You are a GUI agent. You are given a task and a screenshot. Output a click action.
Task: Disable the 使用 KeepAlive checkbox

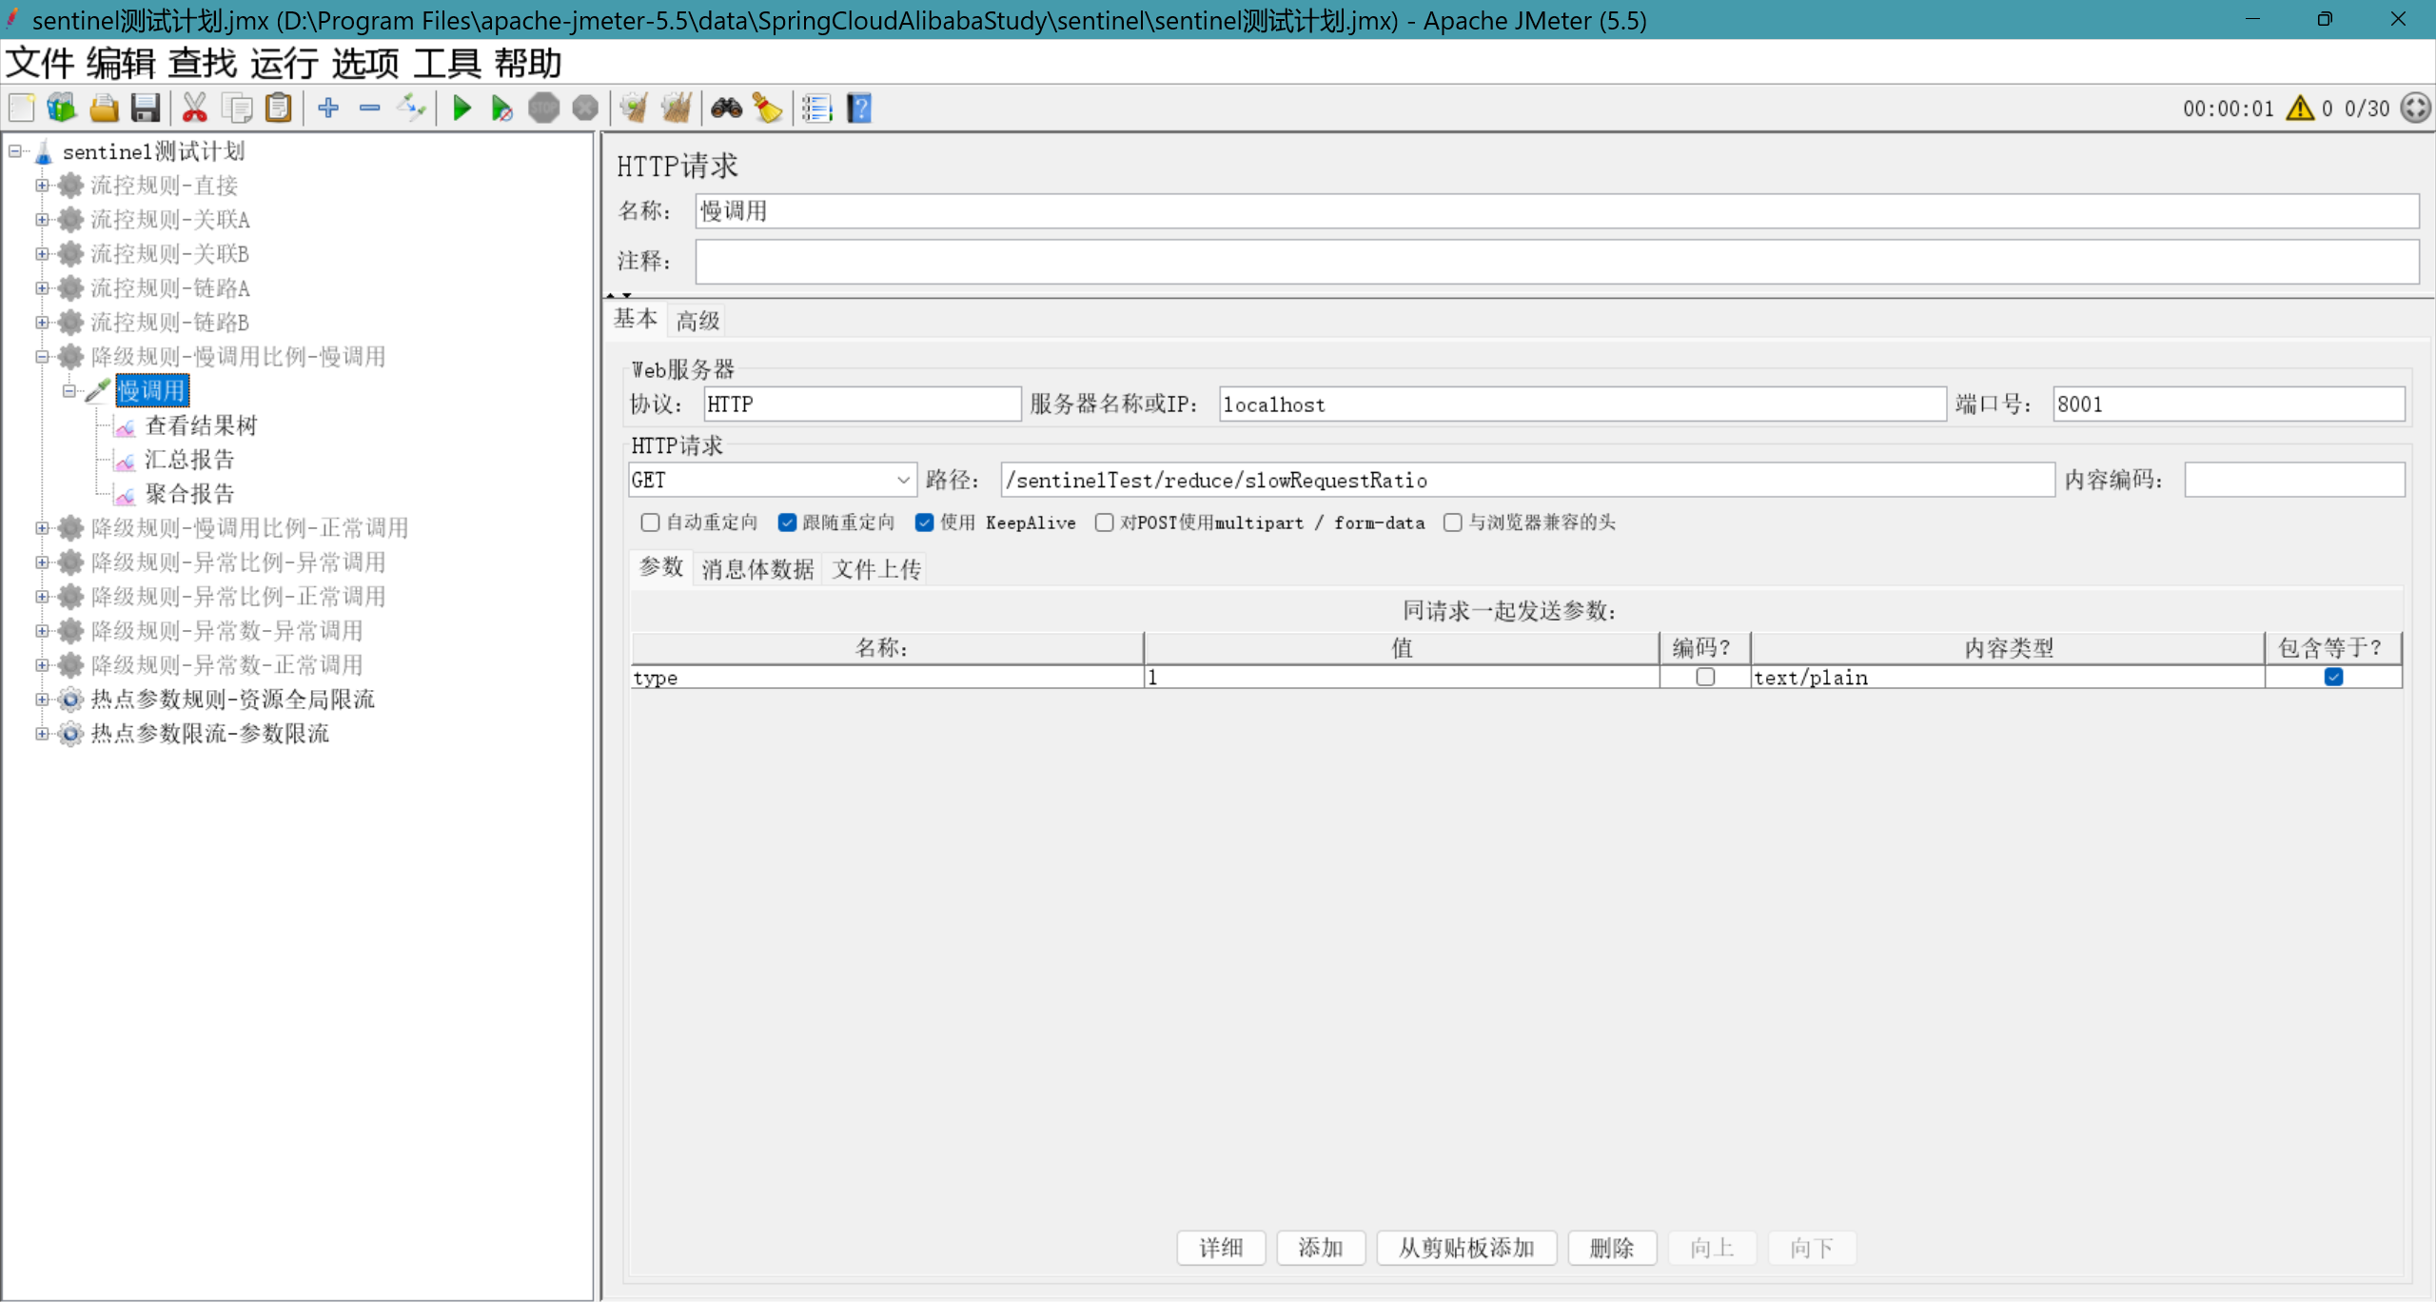(926, 523)
